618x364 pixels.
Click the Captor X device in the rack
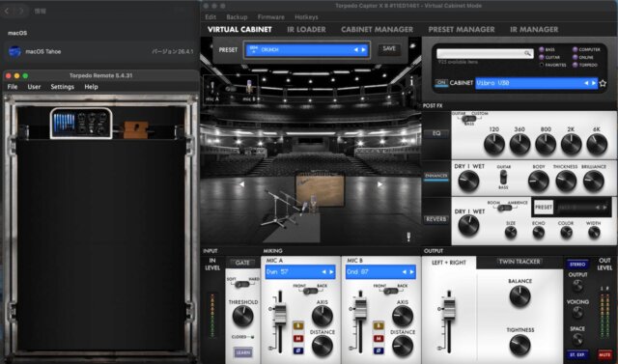tap(81, 123)
